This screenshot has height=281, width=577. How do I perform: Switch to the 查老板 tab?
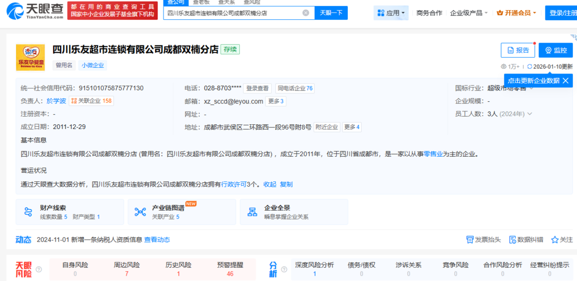pyautogui.click(x=201, y=2)
